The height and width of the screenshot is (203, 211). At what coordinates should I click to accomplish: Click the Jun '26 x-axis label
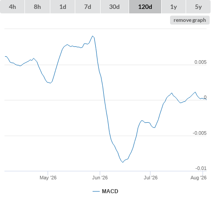click(x=100, y=178)
